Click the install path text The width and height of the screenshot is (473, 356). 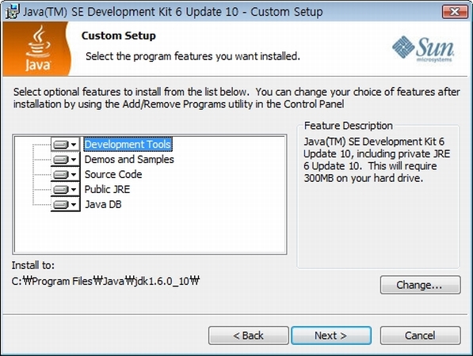[x=105, y=281]
